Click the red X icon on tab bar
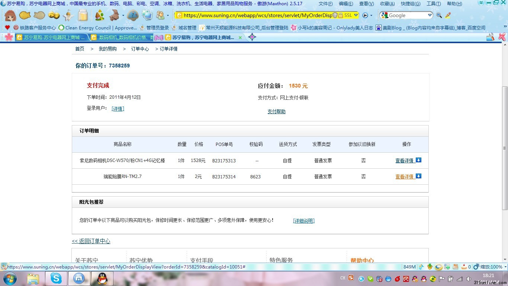The height and width of the screenshot is (286, 508). pyautogui.click(x=502, y=36)
